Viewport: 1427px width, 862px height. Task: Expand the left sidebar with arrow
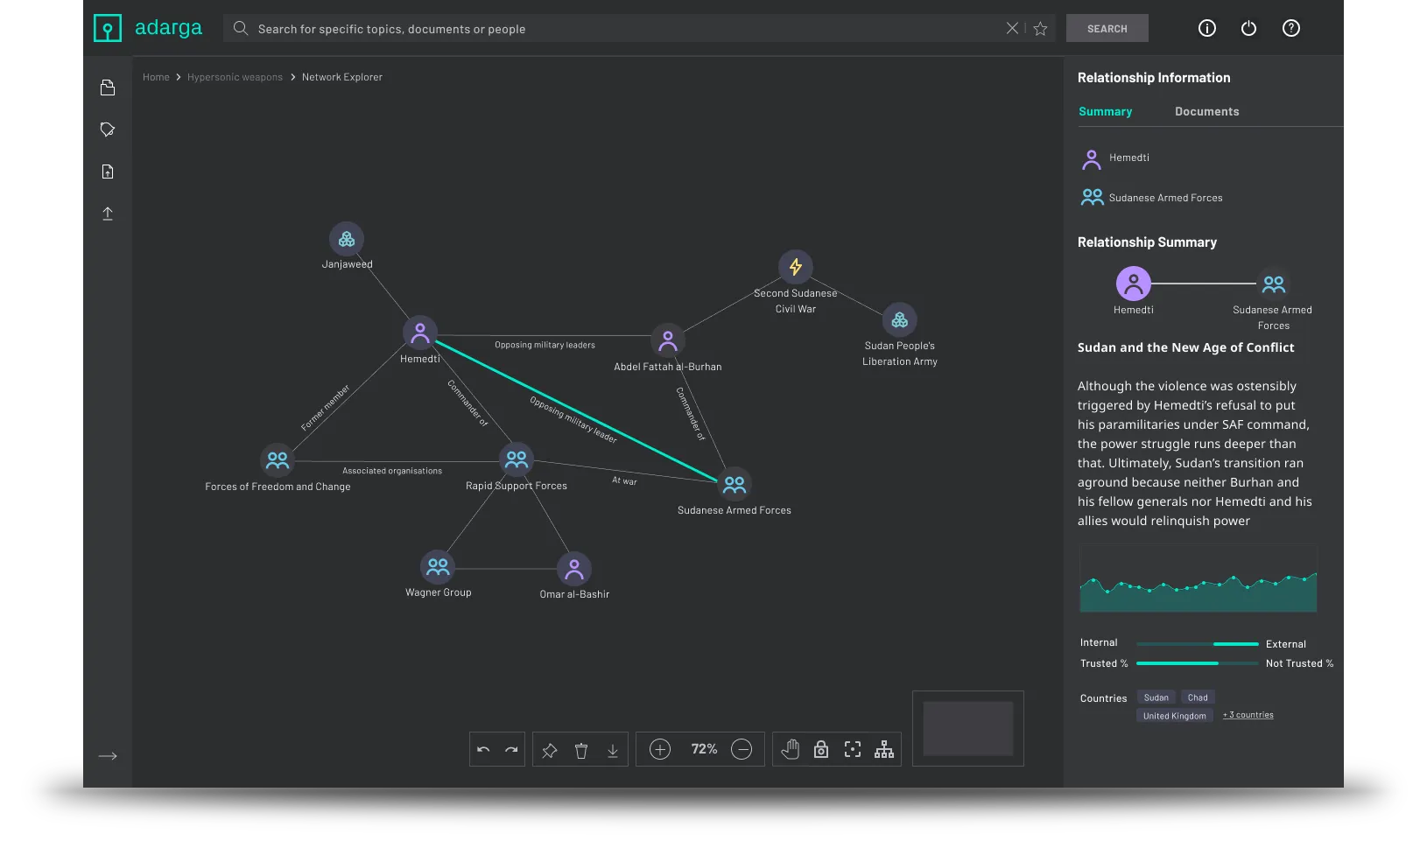[108, 756]
